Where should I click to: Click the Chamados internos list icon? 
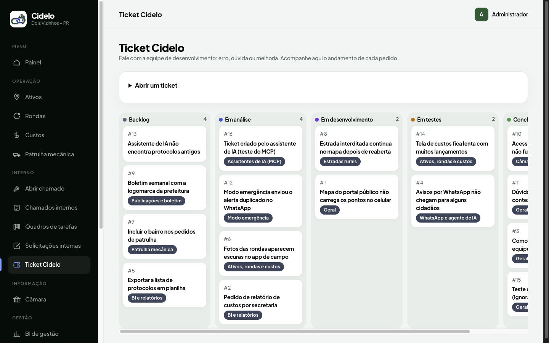coord(17,208)
